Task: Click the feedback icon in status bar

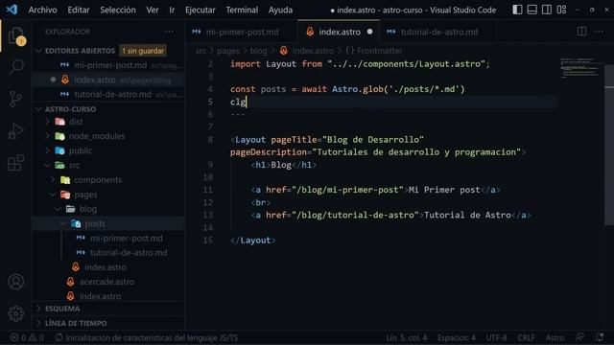Action: pyautogui.click(x=579, y=337)
